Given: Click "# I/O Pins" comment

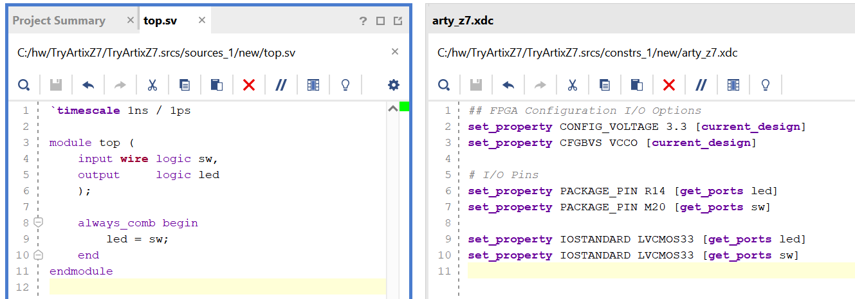Looking at the screenshot, I should (504, 175).
